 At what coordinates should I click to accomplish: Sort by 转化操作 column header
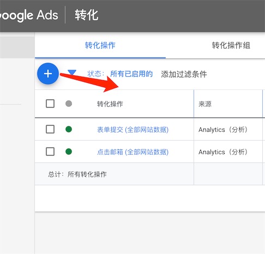point(110,104)
